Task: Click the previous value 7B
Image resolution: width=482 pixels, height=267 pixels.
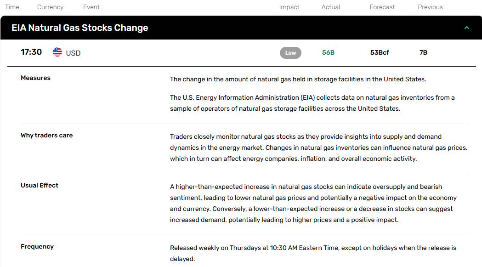Action: [423, 52]
